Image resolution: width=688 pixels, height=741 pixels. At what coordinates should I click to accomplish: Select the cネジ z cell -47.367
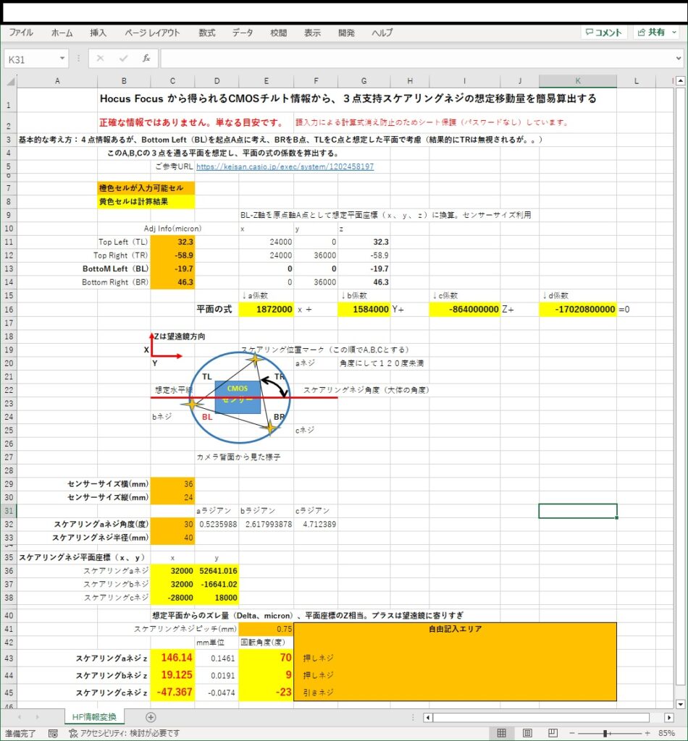pyautogui.click(x=172, y=693)
